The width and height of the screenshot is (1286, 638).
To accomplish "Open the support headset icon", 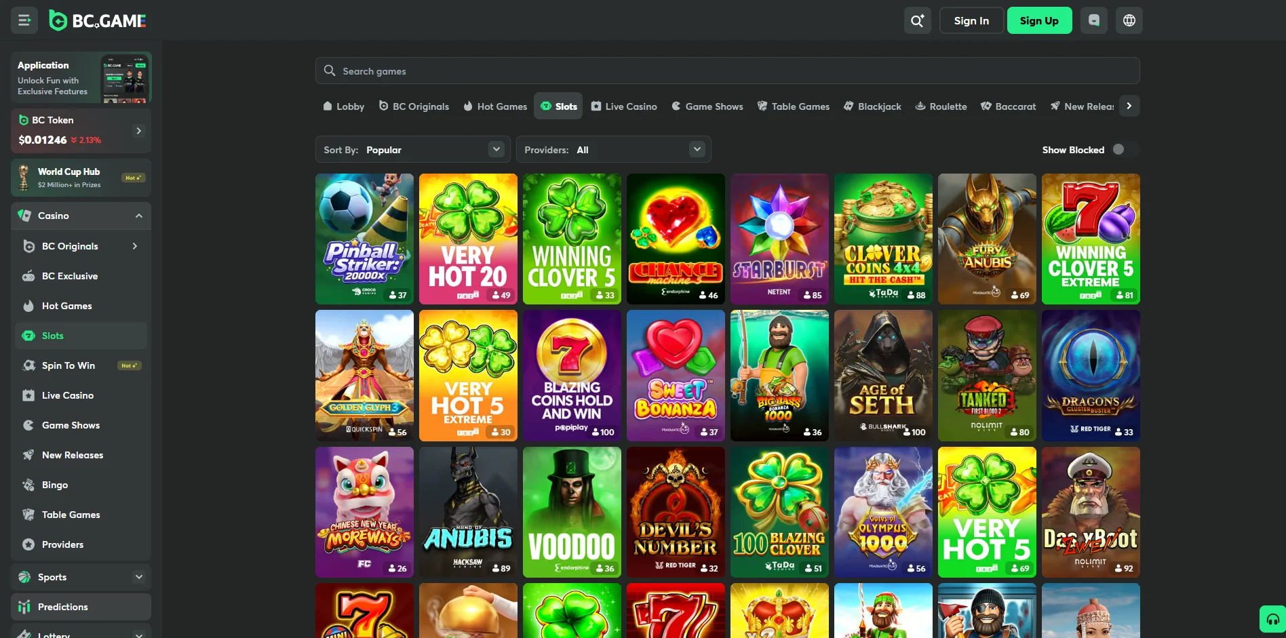I will coord(1272,619).
